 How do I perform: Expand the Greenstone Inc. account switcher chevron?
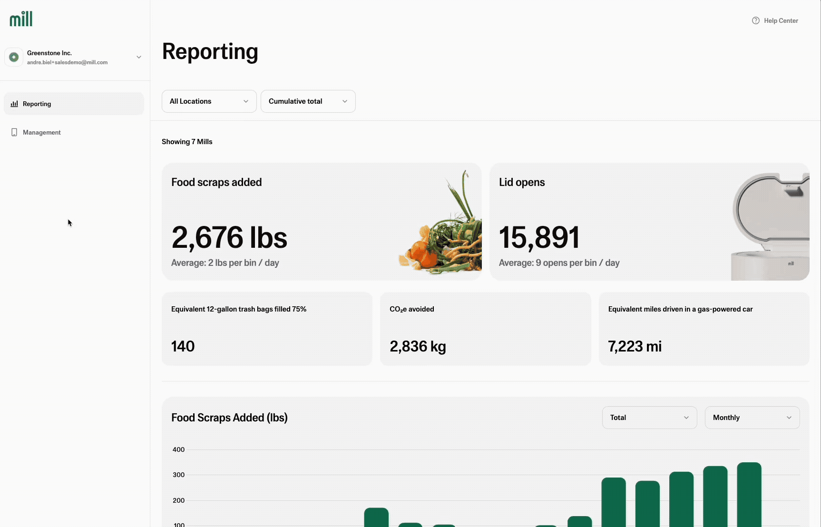[x=139, y=57]
